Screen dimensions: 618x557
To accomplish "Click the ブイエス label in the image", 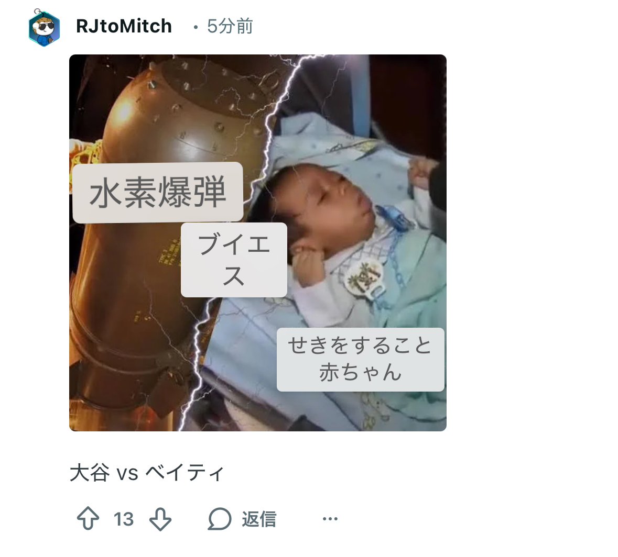I will pos(234,260).
